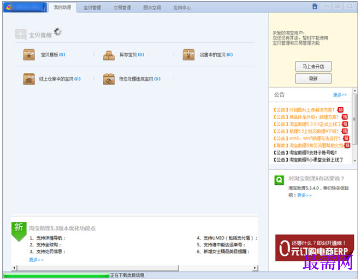Click the announcement vertical scrollbar thumb
This screenshot has width=363, height=279.
354,119
